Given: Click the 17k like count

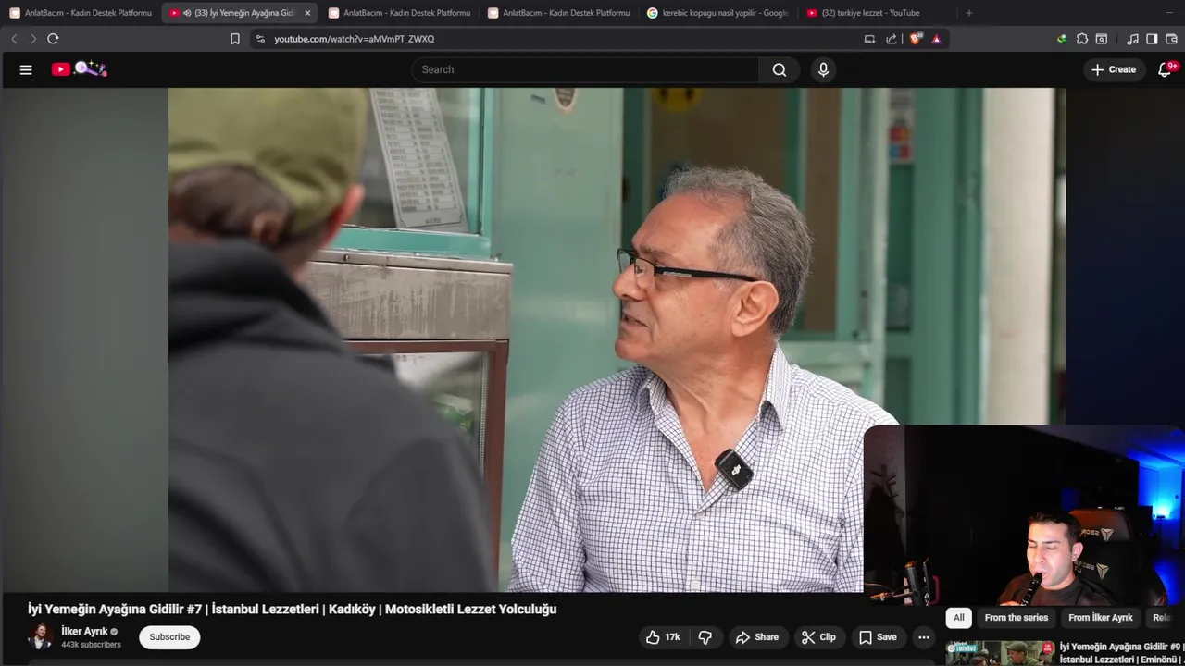Looking at the screenshot, I should click(x=672, y=637).
